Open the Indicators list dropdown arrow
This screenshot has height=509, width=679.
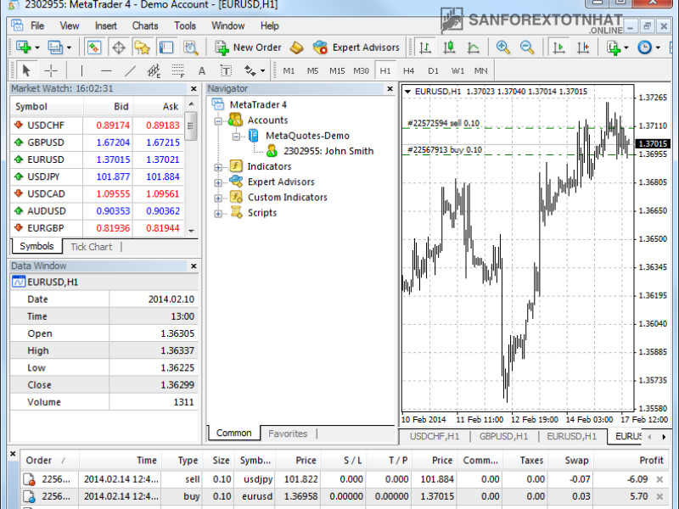tap(626, 48)
